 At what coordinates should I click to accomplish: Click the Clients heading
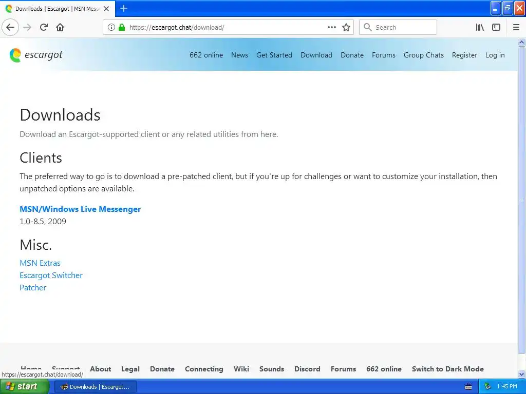click(x=41, y=158)
